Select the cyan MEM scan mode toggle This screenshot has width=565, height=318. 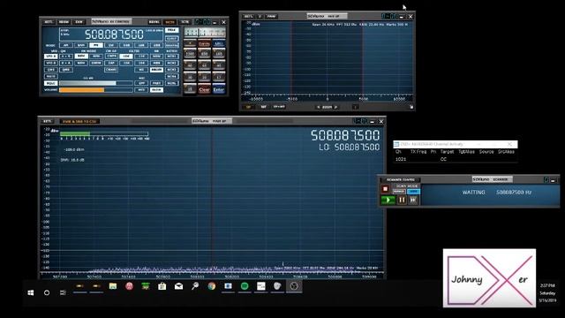414,192
